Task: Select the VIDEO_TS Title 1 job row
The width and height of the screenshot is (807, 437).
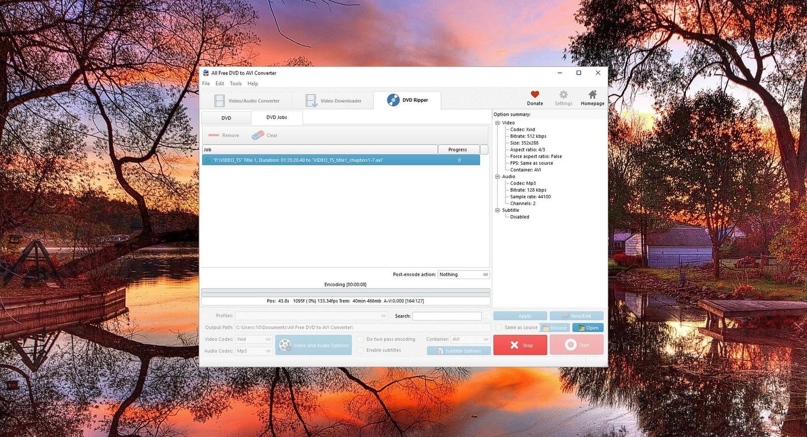Action: (x=341, y=160)
